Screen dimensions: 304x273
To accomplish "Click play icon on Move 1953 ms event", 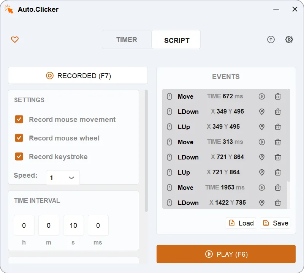I will coord(262,188).
